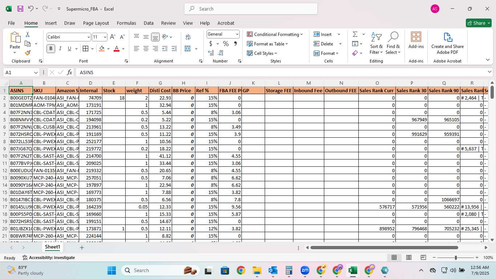Click the Copy icon in Clipboard group

(x=28, y=44)
